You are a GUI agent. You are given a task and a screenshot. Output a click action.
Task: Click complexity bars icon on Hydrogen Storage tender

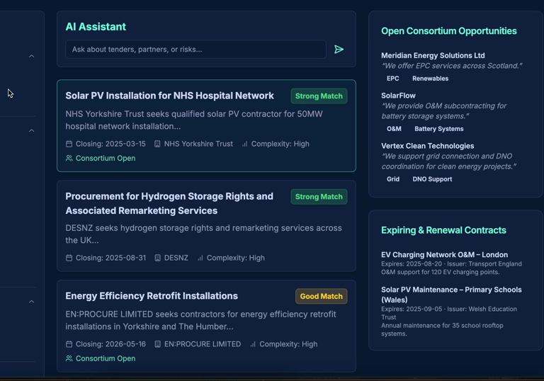tap(200, 258)
